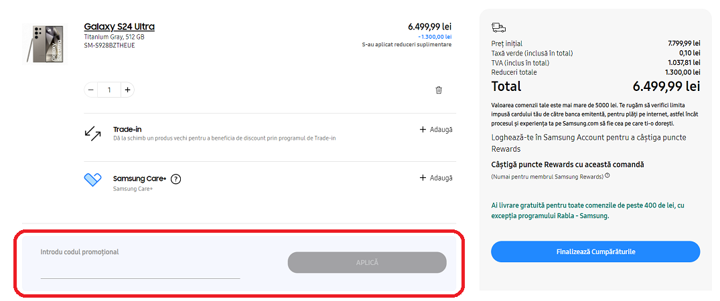The width and height of the screenshot is (720, 301).
Task: Click the quantity number field
Action: [109, 90]
